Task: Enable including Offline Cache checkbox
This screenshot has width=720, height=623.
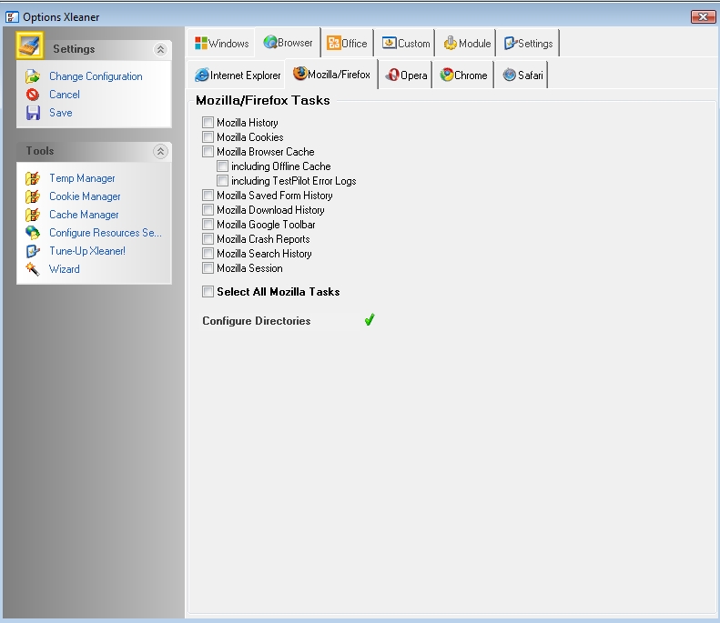Action: tap(223, 166)
